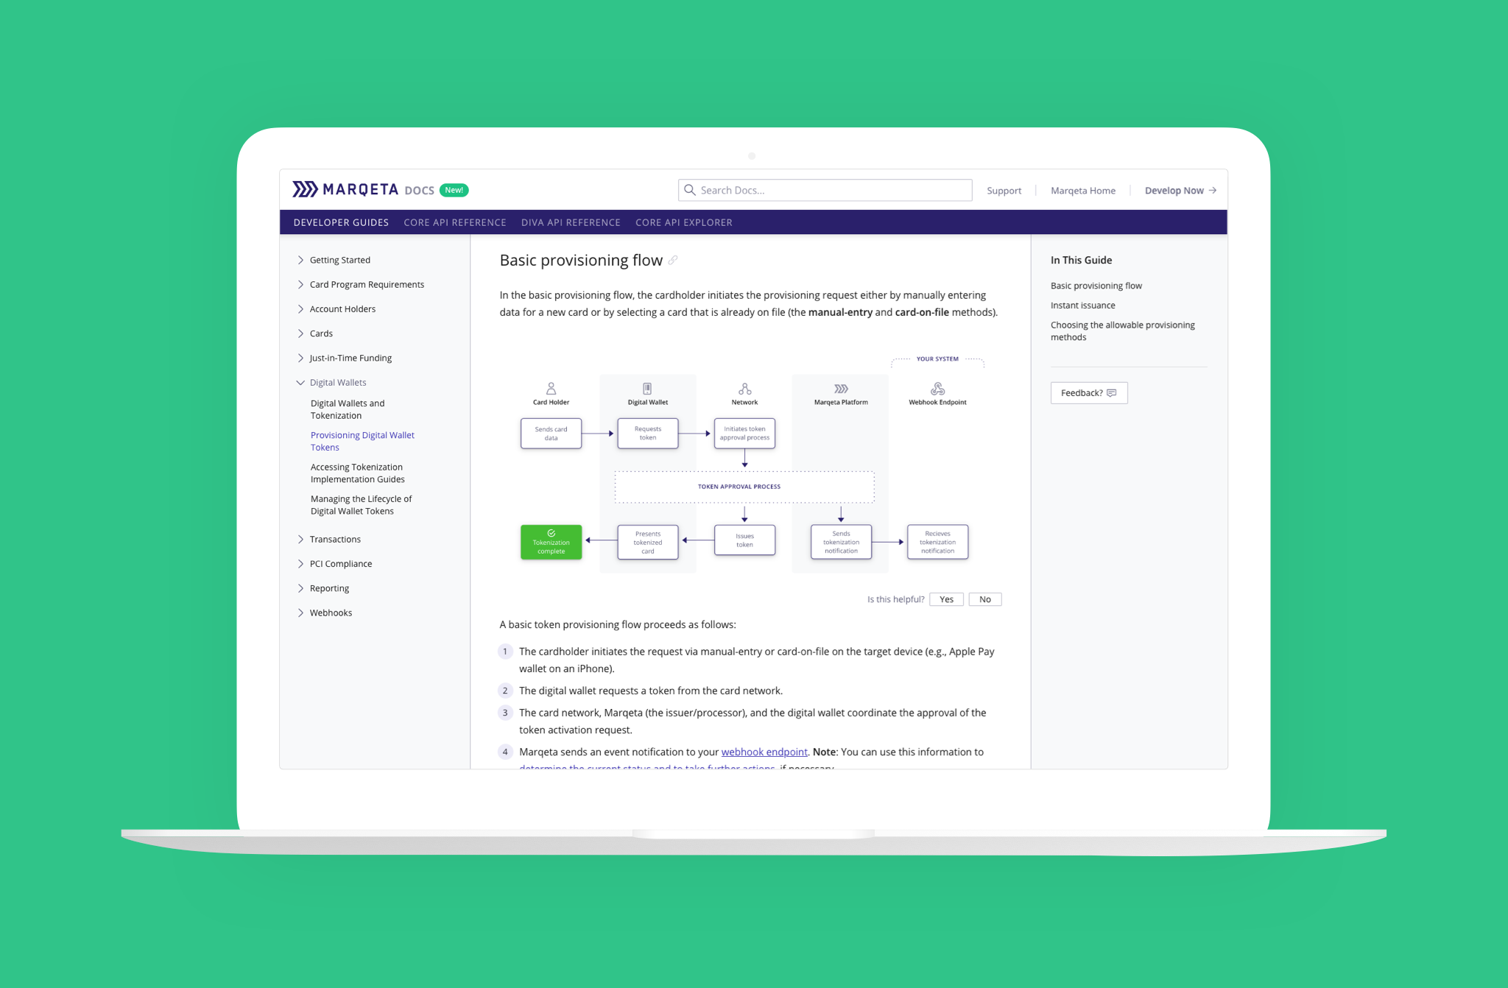Click the search magnifier icon
The width and height of the screenshot is (1508, 988).
tap(690, 190)
